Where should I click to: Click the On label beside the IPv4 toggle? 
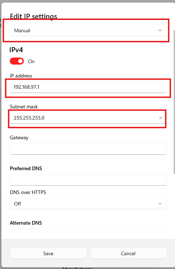point(31,61)
